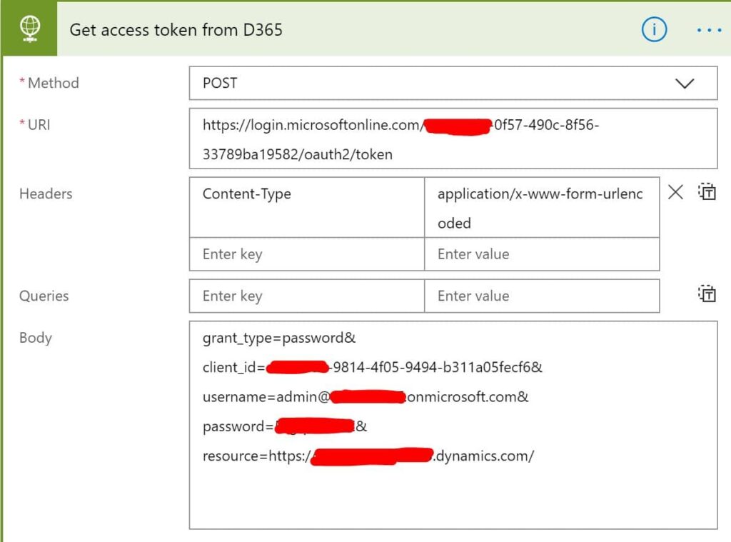731x542 pixels.
Task: Click the 'Queries' field label
Action: (44, 296)
